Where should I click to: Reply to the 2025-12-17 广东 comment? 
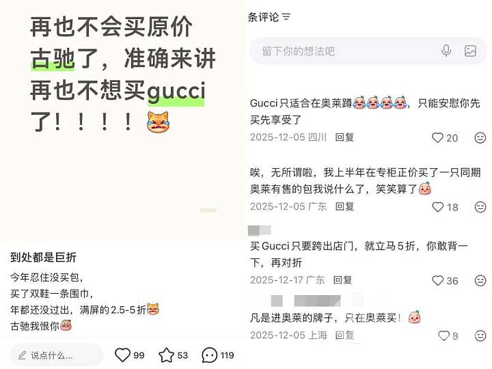pyautogui.click(x=342, y=280)
